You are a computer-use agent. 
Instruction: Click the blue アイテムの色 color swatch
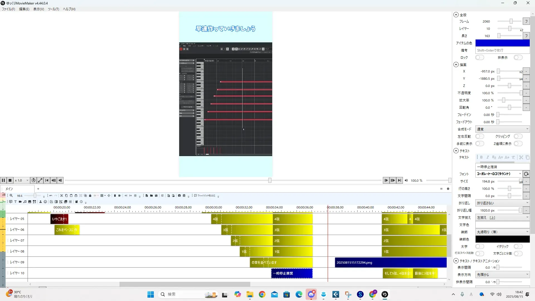[x=502, y=43]
